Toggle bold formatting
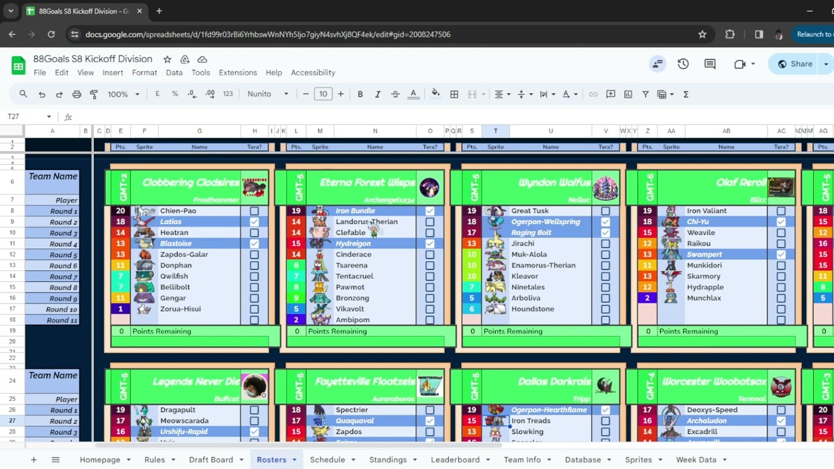The width and height of the screenshot is (834, 469). [360, 94]
